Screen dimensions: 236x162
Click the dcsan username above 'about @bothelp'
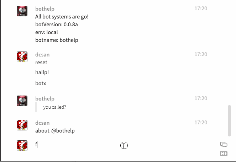pyautogui.click(x=42, y=123)
